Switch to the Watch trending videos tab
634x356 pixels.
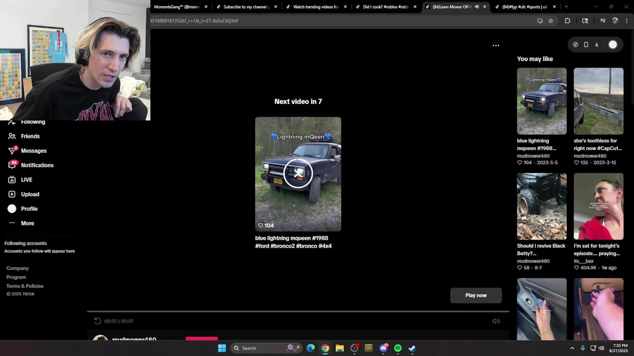tap(316, 7)
